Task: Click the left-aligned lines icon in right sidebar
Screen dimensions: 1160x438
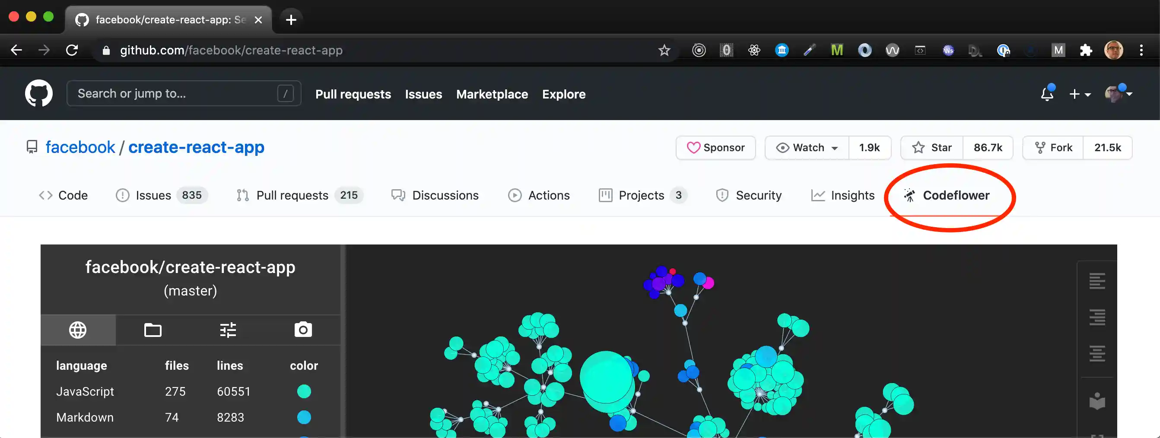Action: pos(1097,281)
